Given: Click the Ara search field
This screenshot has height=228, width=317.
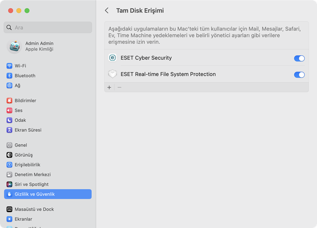Looking at the screenshot, I should tap(48, 28).
